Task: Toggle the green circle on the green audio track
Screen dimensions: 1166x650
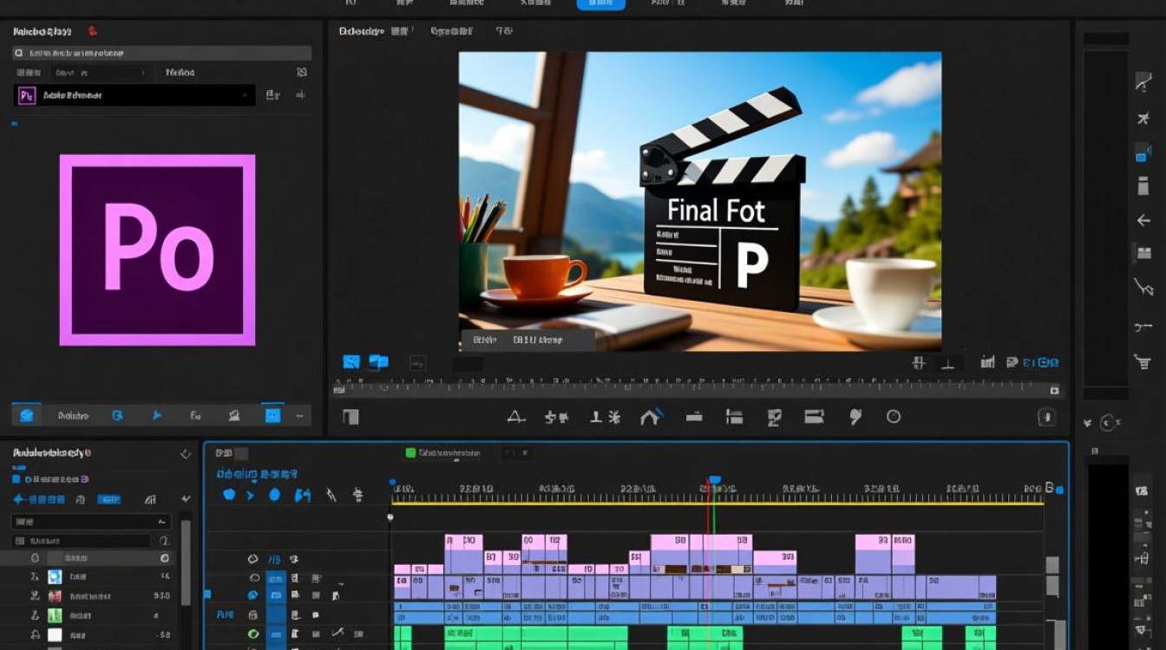Action: click(253, 634)
